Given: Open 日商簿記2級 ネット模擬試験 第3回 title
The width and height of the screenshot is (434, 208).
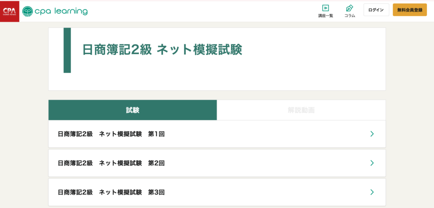Looking at the screenshot, I should click(111, 192).
